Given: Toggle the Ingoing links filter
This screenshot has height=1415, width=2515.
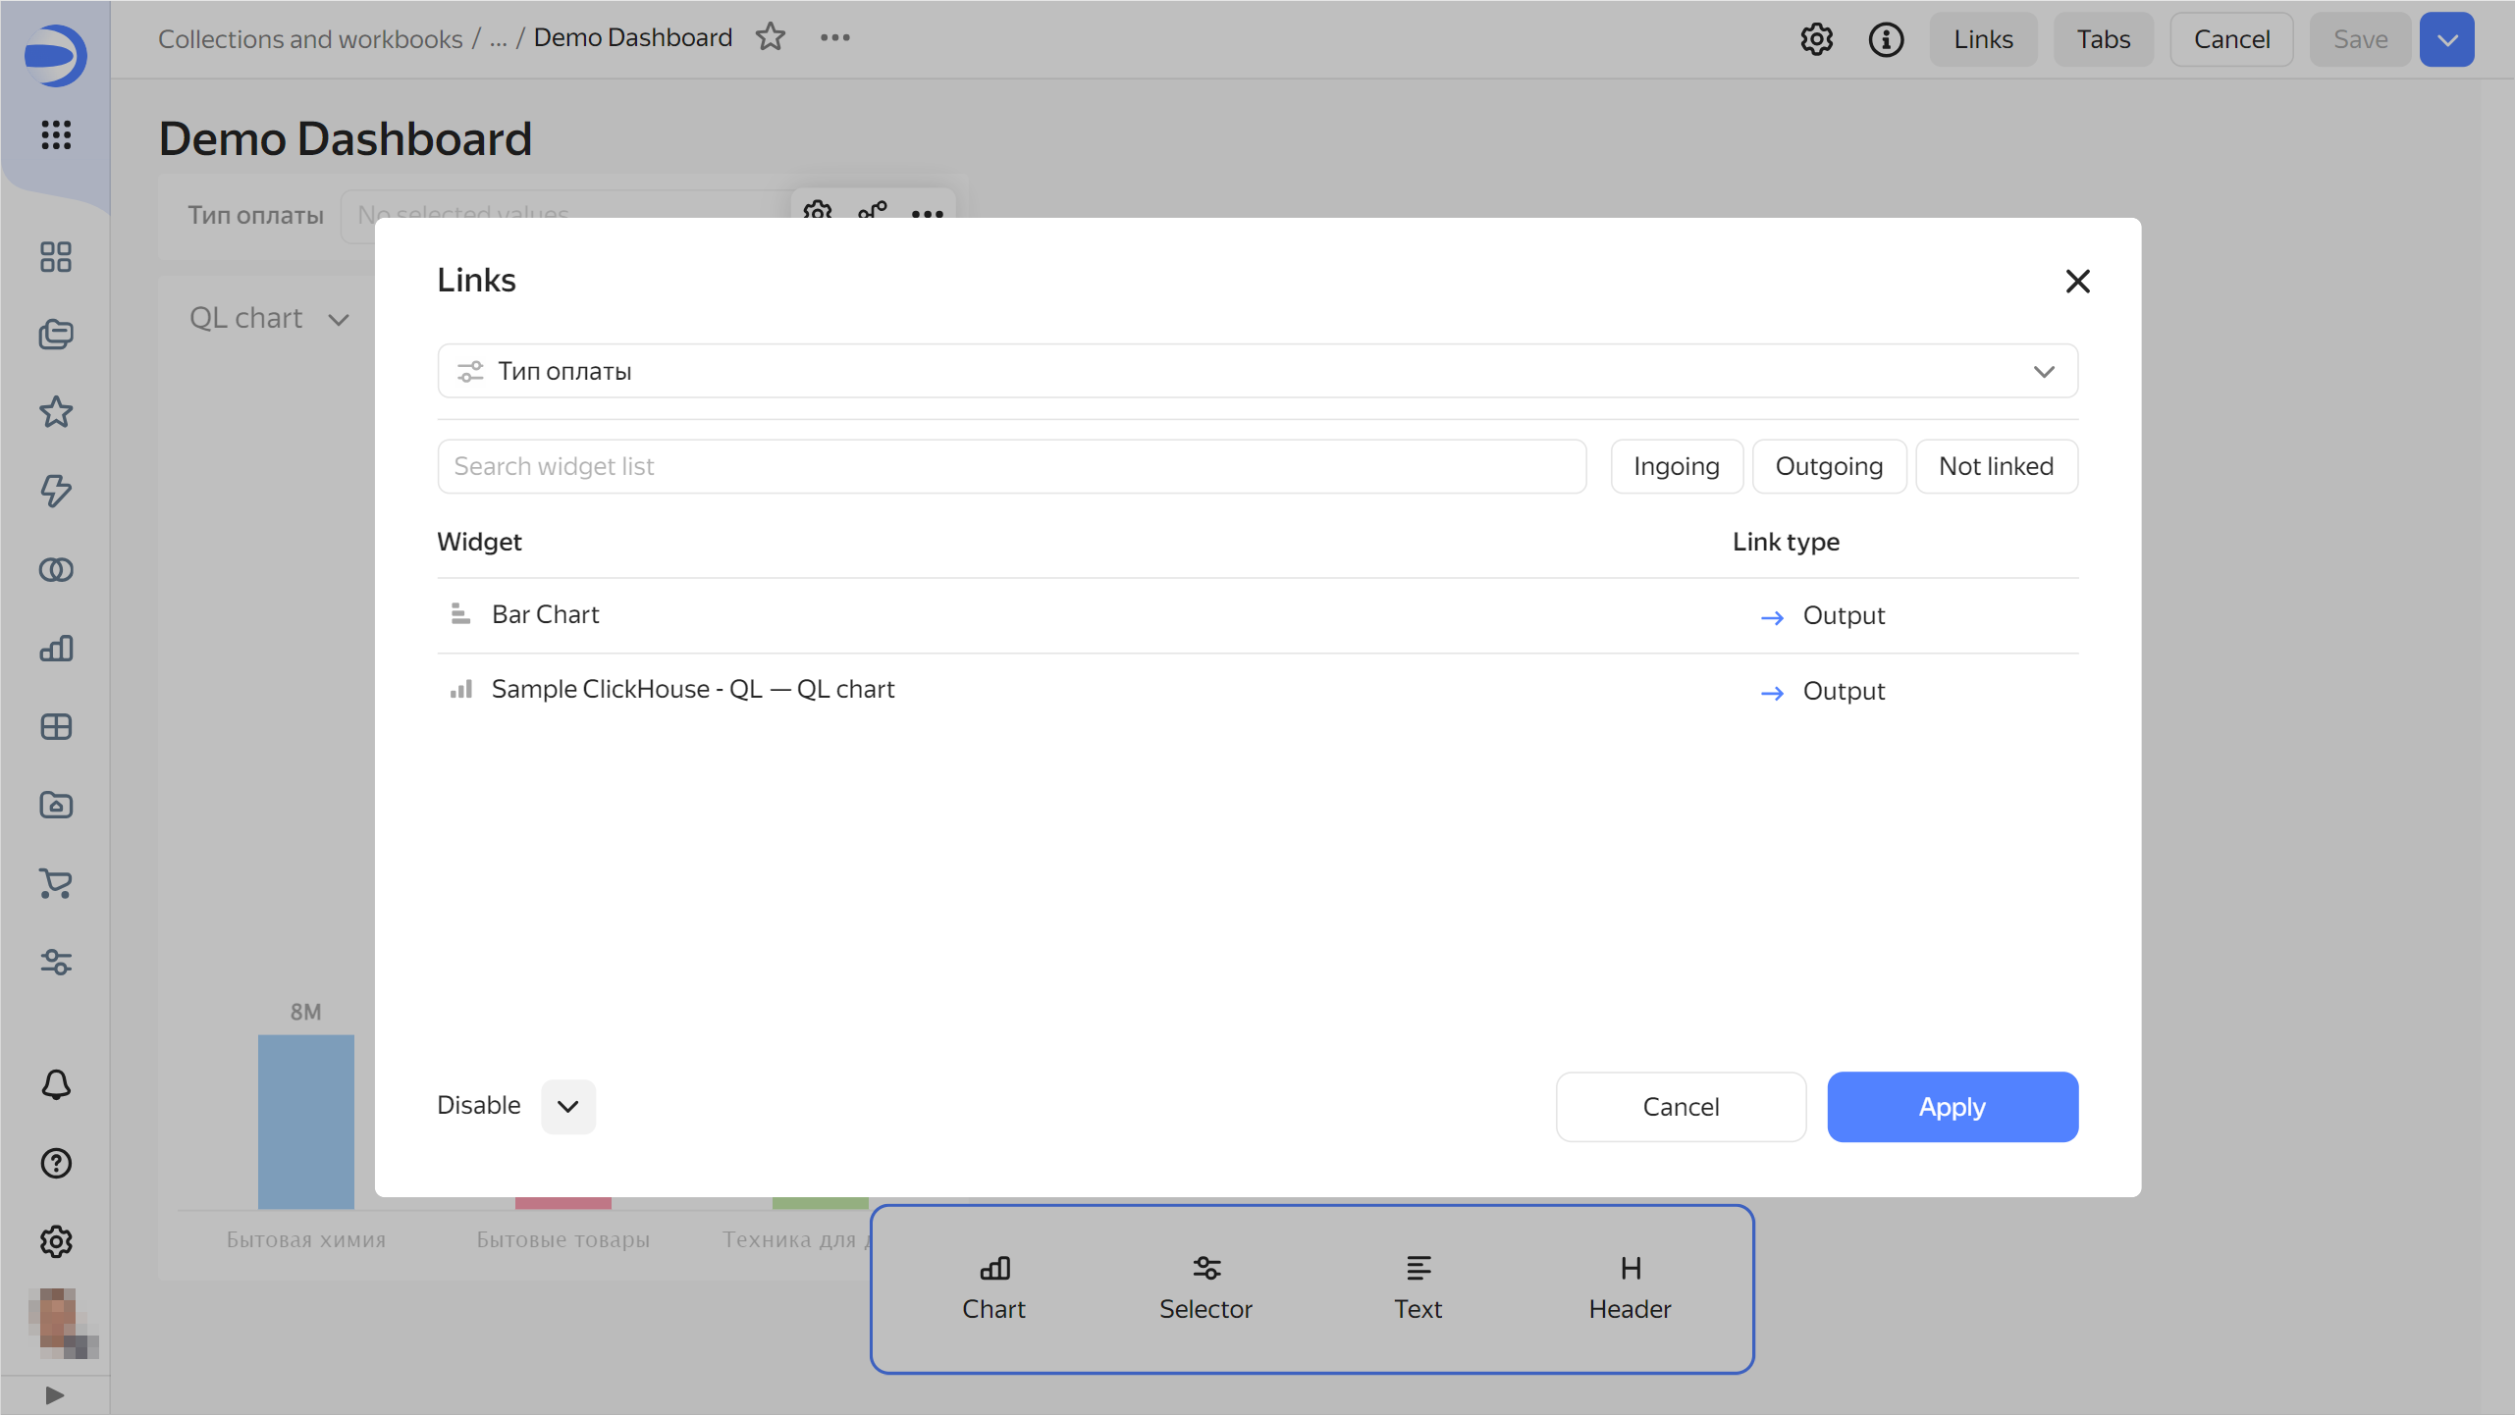Looking at the screenshot, I should (1676, 466).
